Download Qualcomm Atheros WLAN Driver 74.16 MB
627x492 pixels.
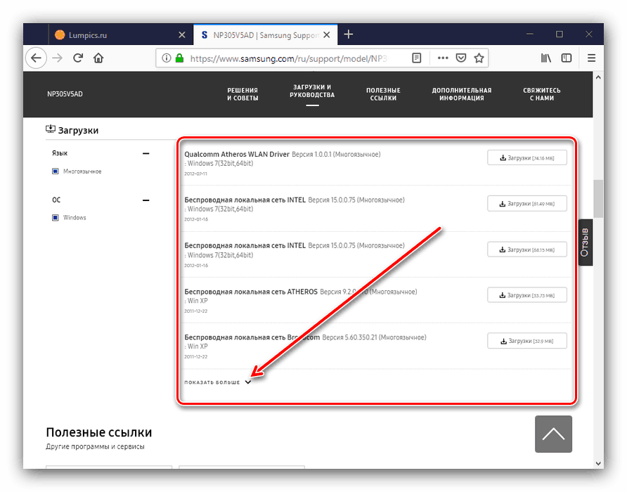527,157
